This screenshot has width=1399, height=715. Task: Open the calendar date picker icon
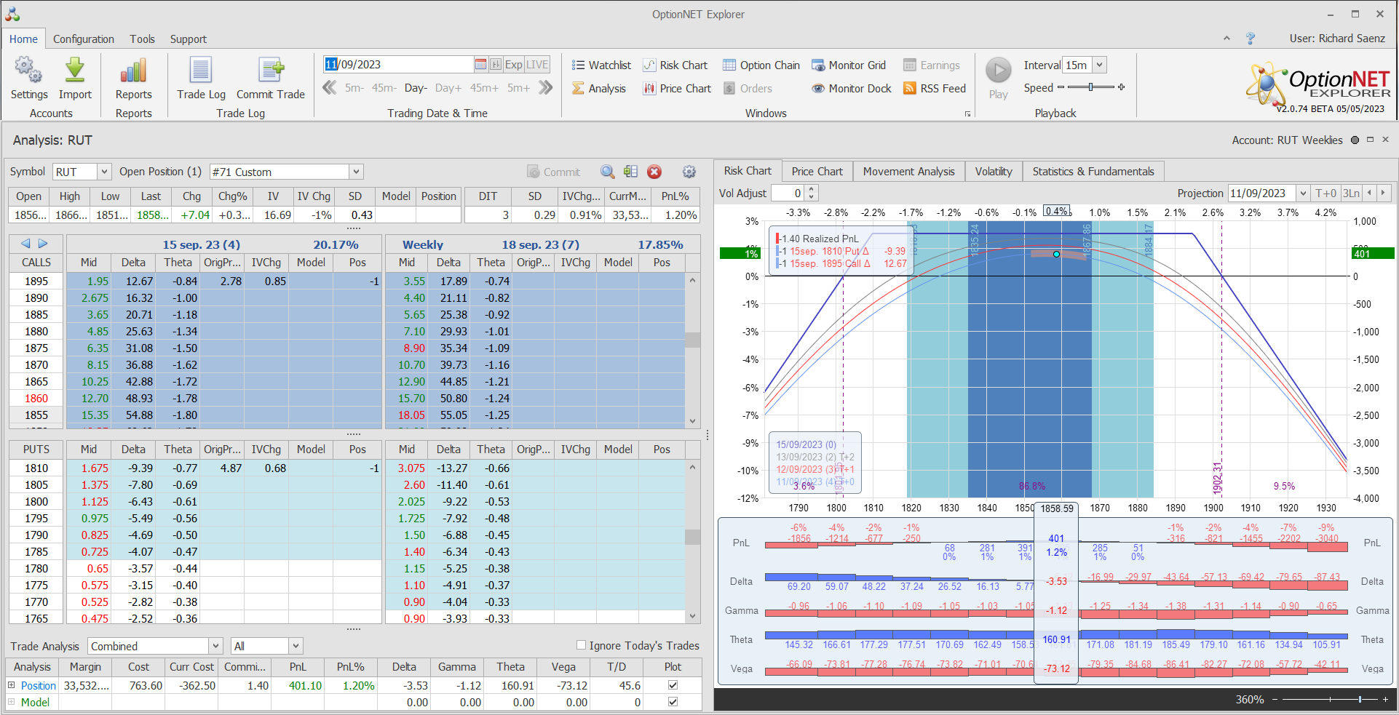coord(480,65)
